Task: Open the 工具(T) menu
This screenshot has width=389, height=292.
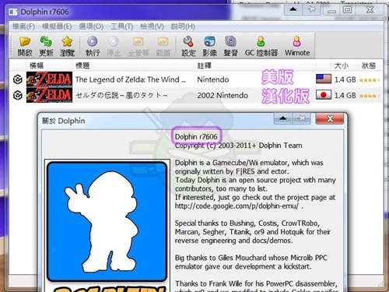Action: tap(122, 26)
